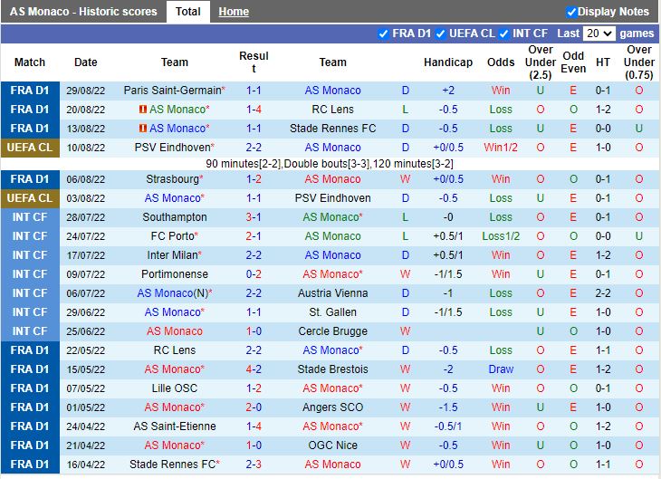
Task: Select the OGC Nice team name
Action: (x=332, y=445)
